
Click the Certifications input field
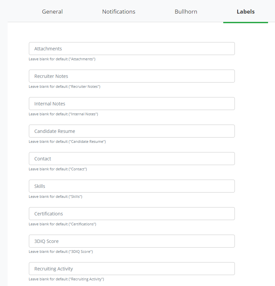click(132, 213)
